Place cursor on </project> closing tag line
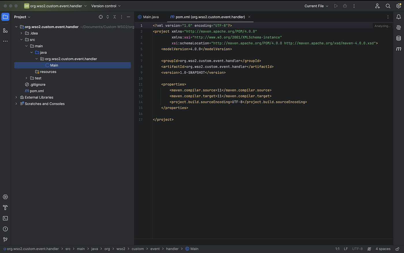 [x=163, y=119]
